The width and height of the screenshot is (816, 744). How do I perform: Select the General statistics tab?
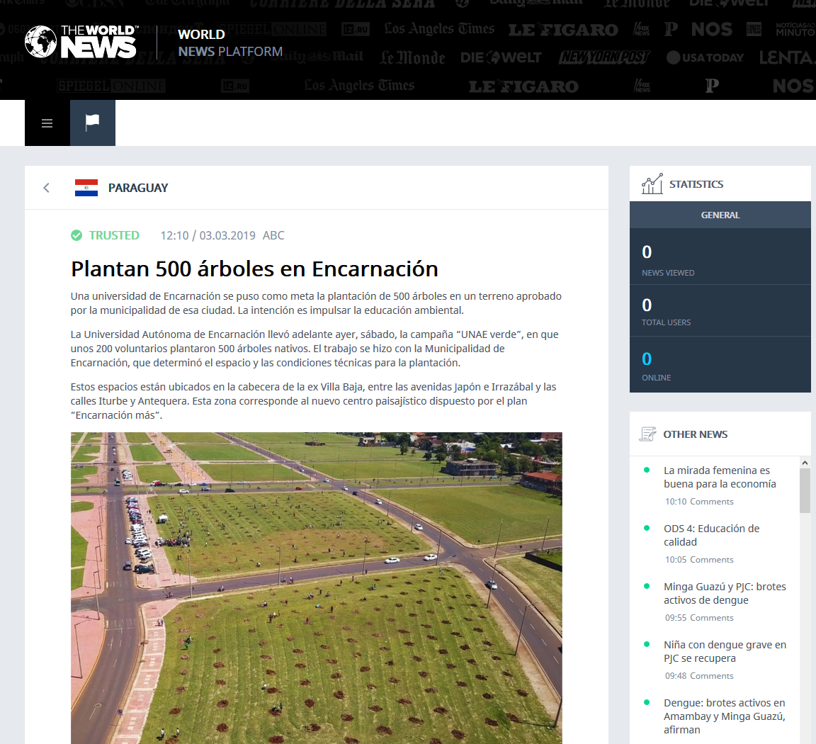(x=720, y=215)
